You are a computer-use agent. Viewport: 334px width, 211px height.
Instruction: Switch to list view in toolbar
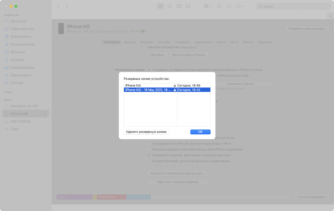click(x=170, y=6)
